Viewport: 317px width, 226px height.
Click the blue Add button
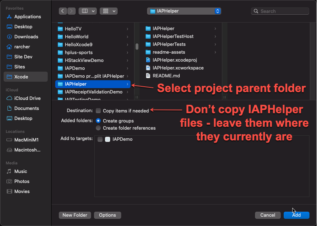[x=296, y=215]
